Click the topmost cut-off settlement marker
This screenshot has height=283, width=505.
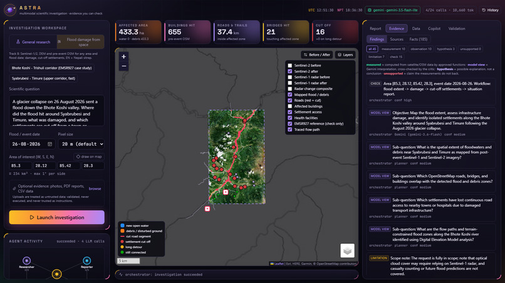click(245, 121)
